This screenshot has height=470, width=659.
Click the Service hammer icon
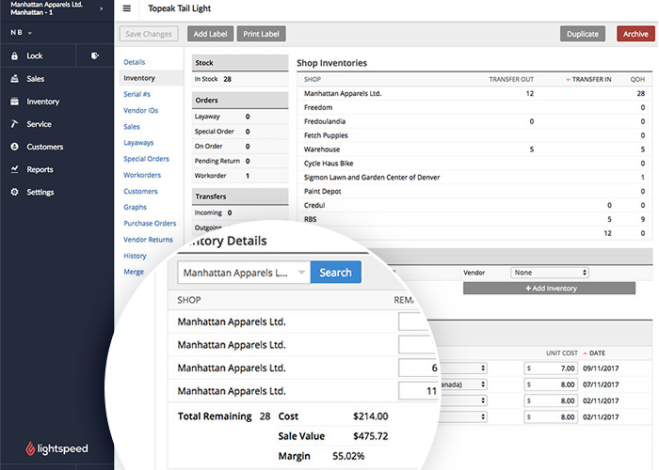[x=14, y=124]
